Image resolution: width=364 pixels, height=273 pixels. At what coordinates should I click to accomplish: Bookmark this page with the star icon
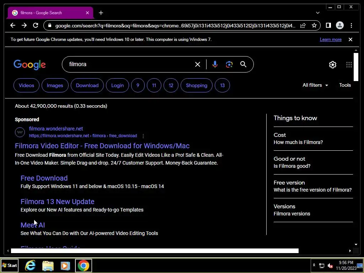314,25
